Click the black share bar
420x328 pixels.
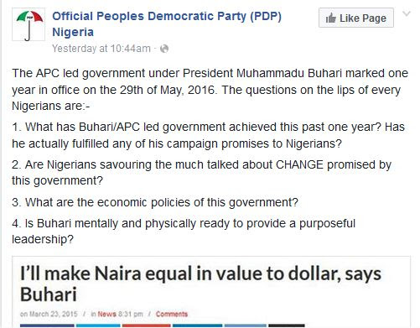(287, 325)
